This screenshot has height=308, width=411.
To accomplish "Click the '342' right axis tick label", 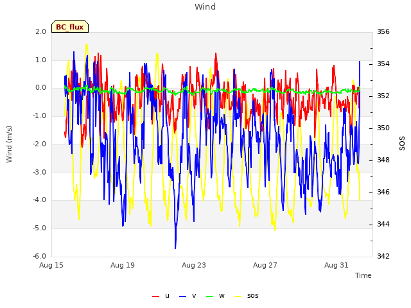I will (x=383, y=256).
